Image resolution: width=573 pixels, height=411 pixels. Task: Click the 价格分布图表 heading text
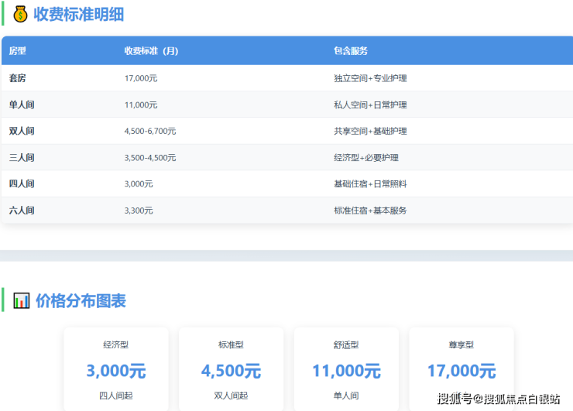pyautogui.click(x=81, y=300)
